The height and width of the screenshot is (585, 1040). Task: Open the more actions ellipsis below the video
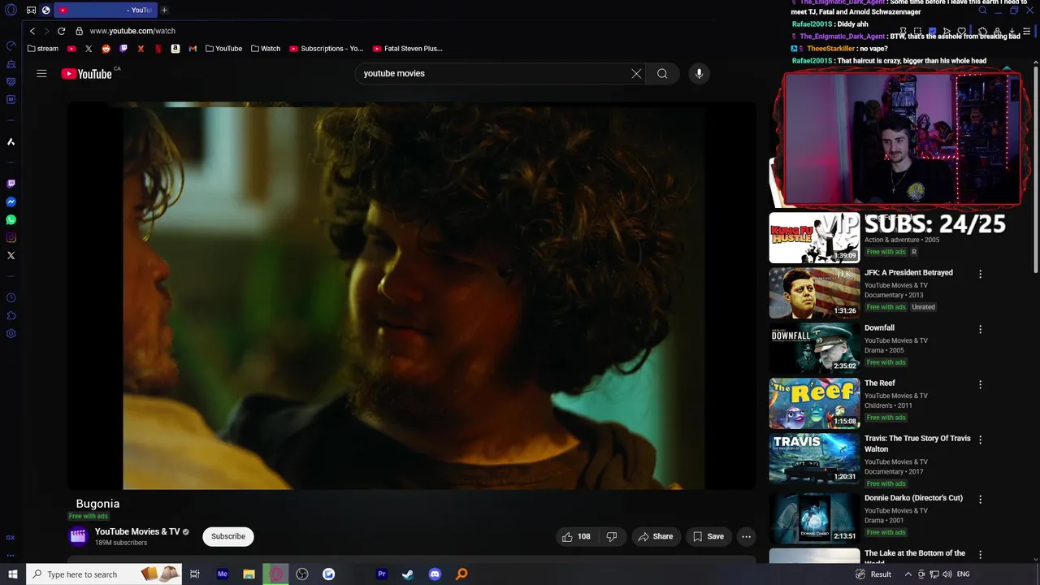click(746, 536)
